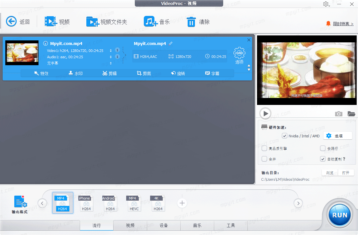Switch to 设备 tab
Viewport: 358px width, 235px height.
[x=164, y=225]
